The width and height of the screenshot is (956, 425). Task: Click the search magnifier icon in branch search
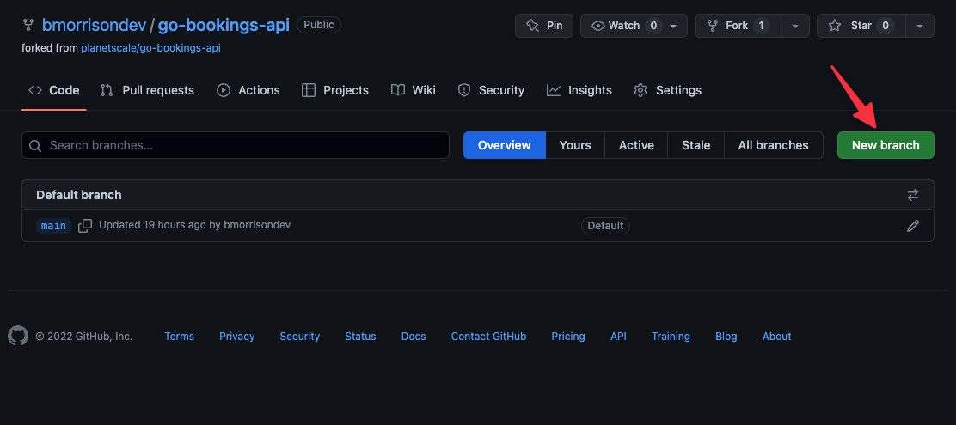pos(35,145)
